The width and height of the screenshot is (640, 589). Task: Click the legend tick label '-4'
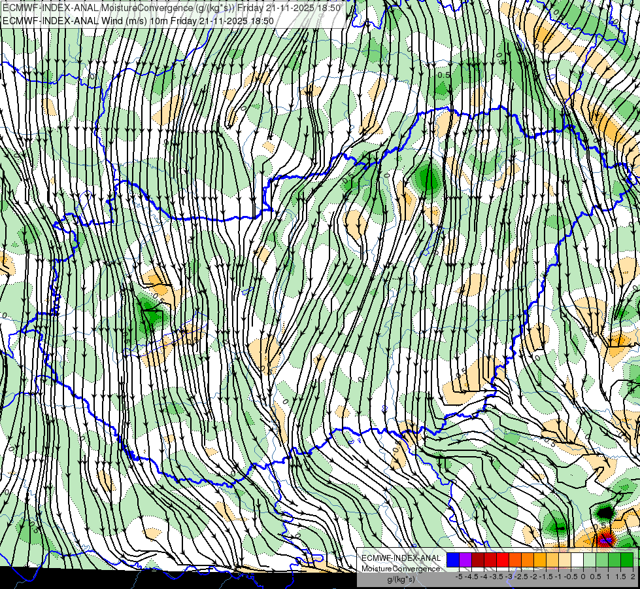pyautogui.click(x=484, y=577)
